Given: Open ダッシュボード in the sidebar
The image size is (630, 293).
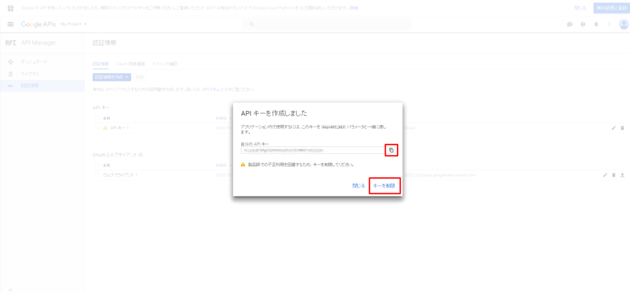Looking at the screenshot, I should (x=34, y=62).
